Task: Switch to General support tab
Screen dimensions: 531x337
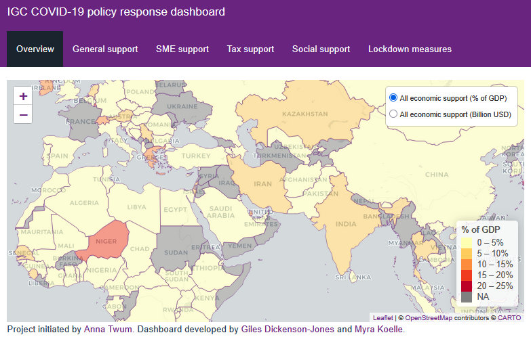Action: 105,49
